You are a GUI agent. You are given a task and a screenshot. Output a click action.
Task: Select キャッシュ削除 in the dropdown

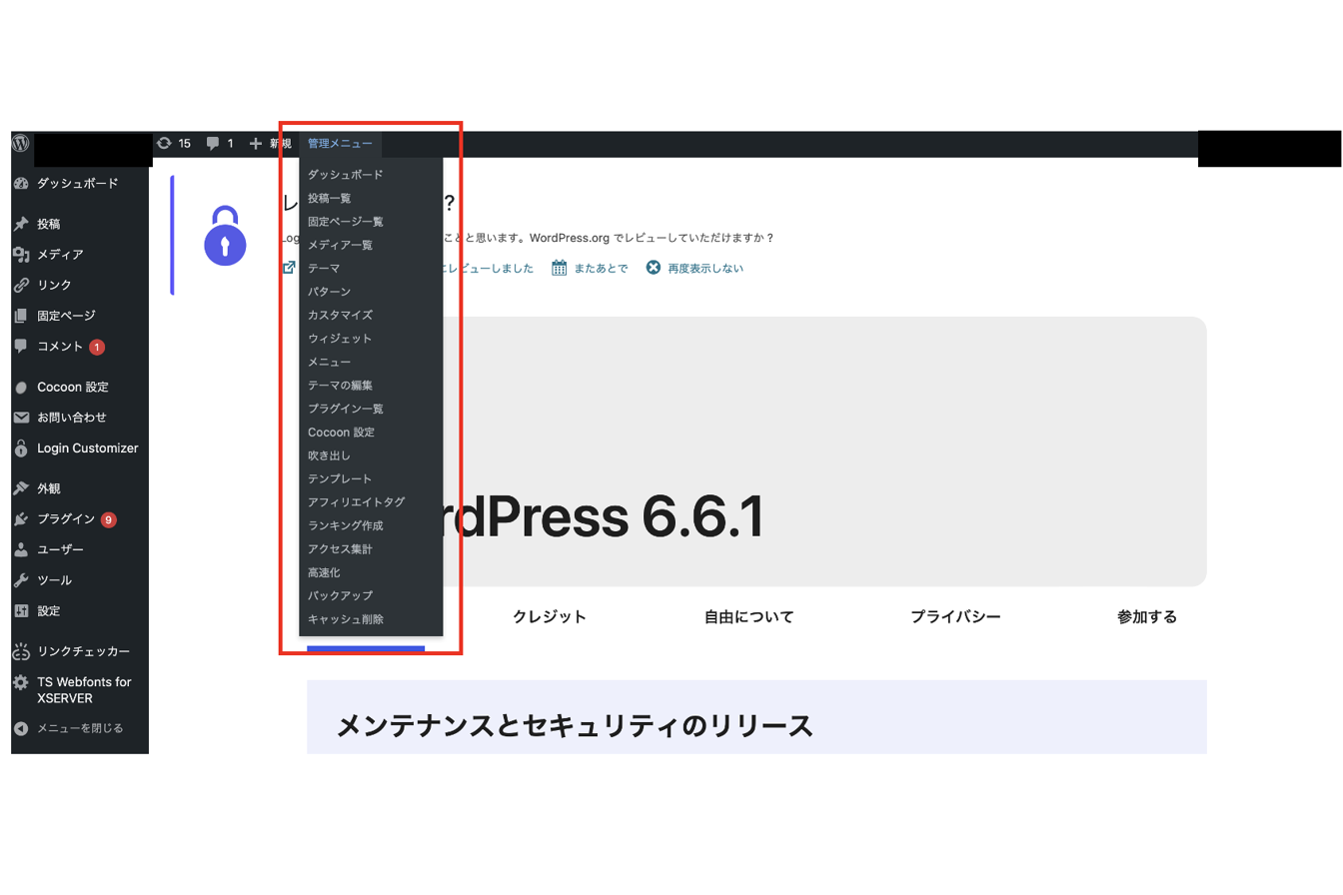[371, 619]
